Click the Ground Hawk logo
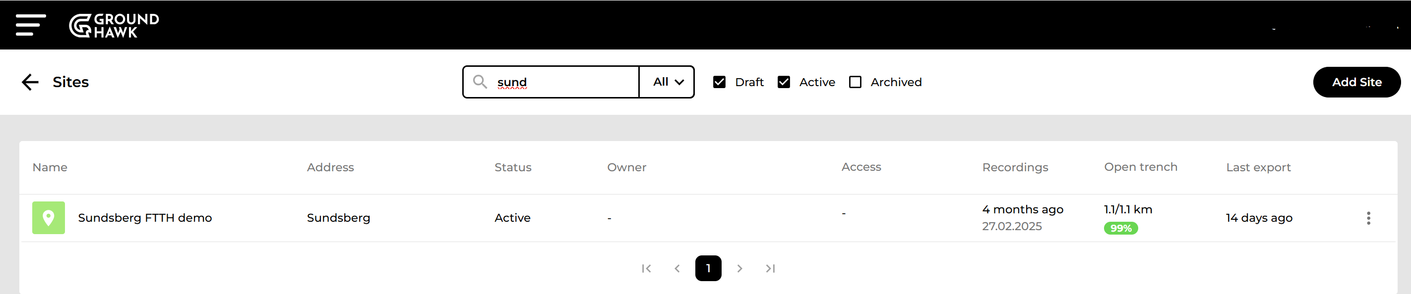This screenshot has width=1411, height=294. [114, 25]
